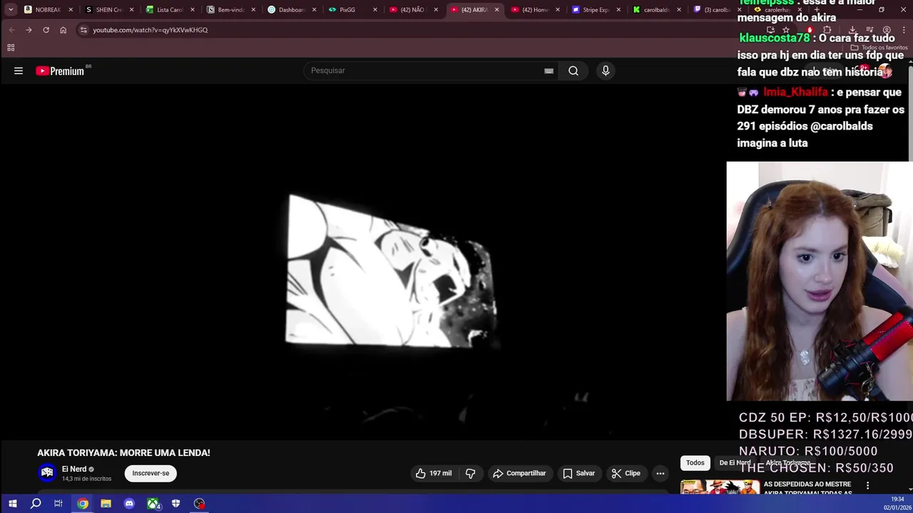The image size is (913, 513).
Task: Like the video with 197 mil
Action: [434, 473]
